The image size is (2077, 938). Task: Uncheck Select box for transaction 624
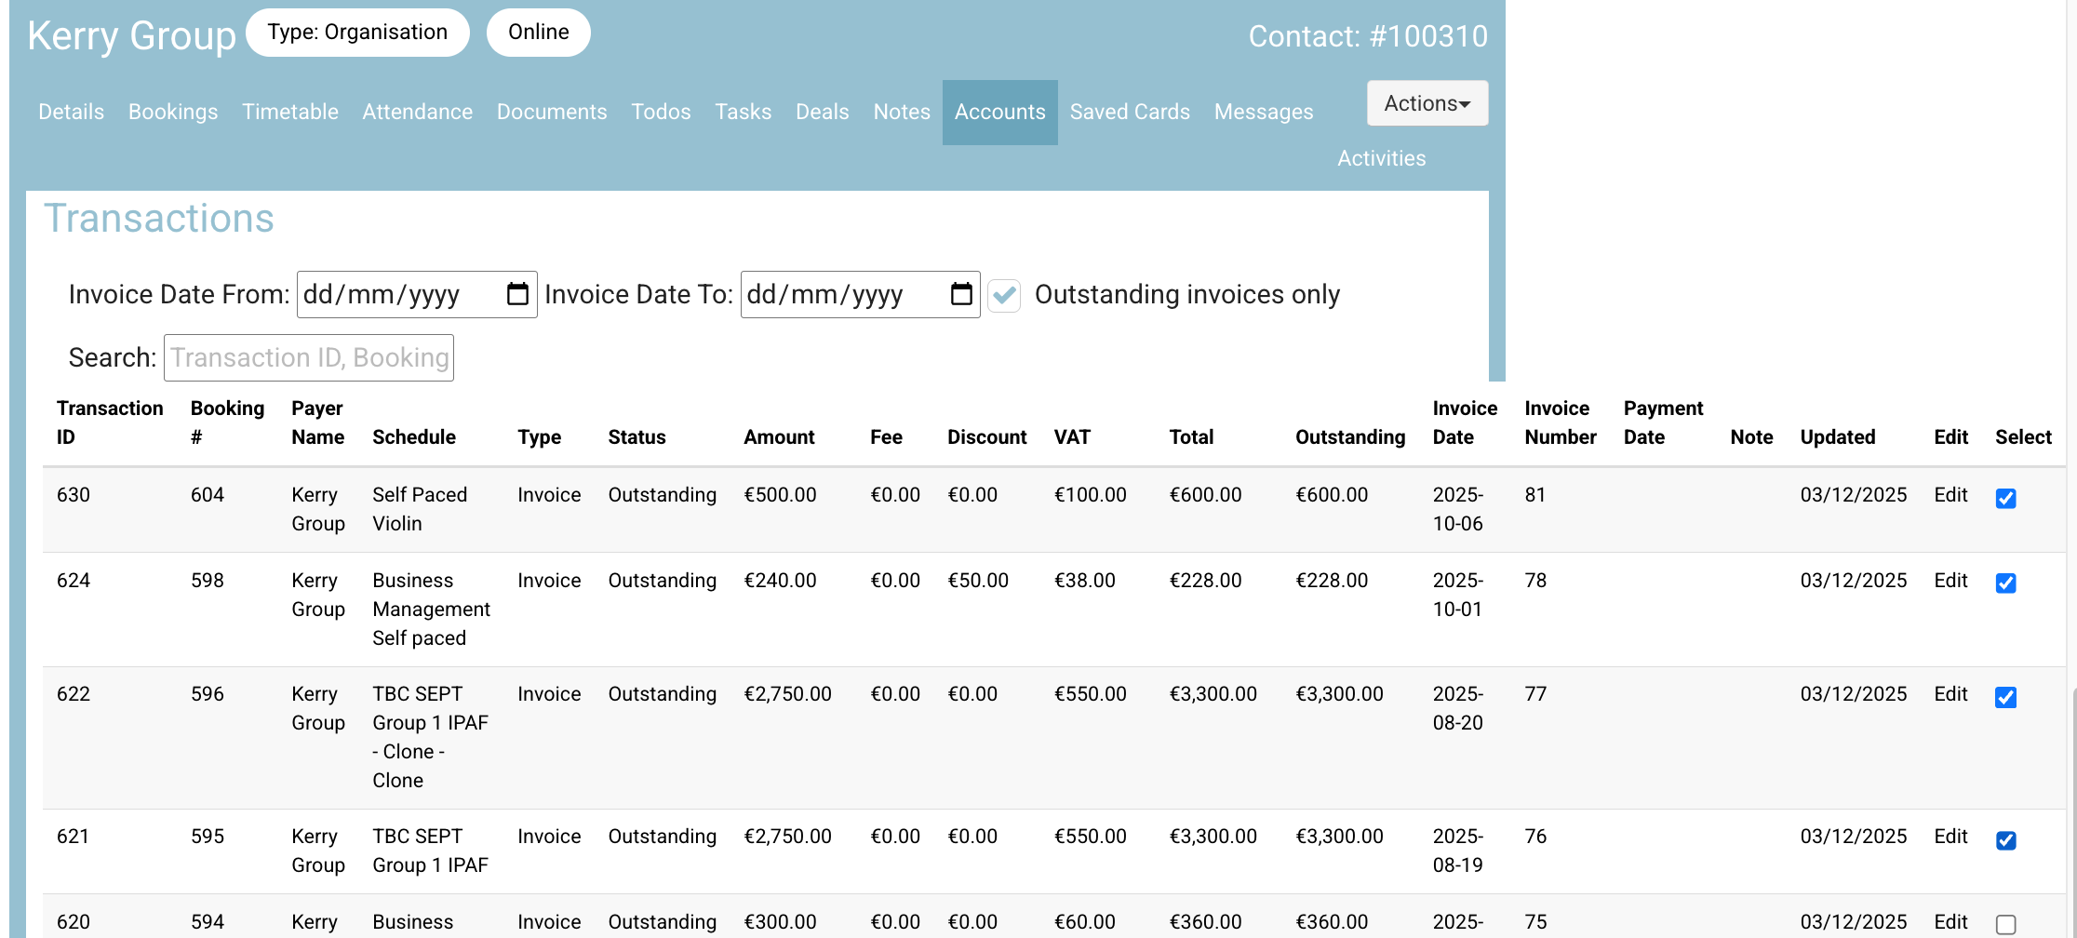point(2005,583)
